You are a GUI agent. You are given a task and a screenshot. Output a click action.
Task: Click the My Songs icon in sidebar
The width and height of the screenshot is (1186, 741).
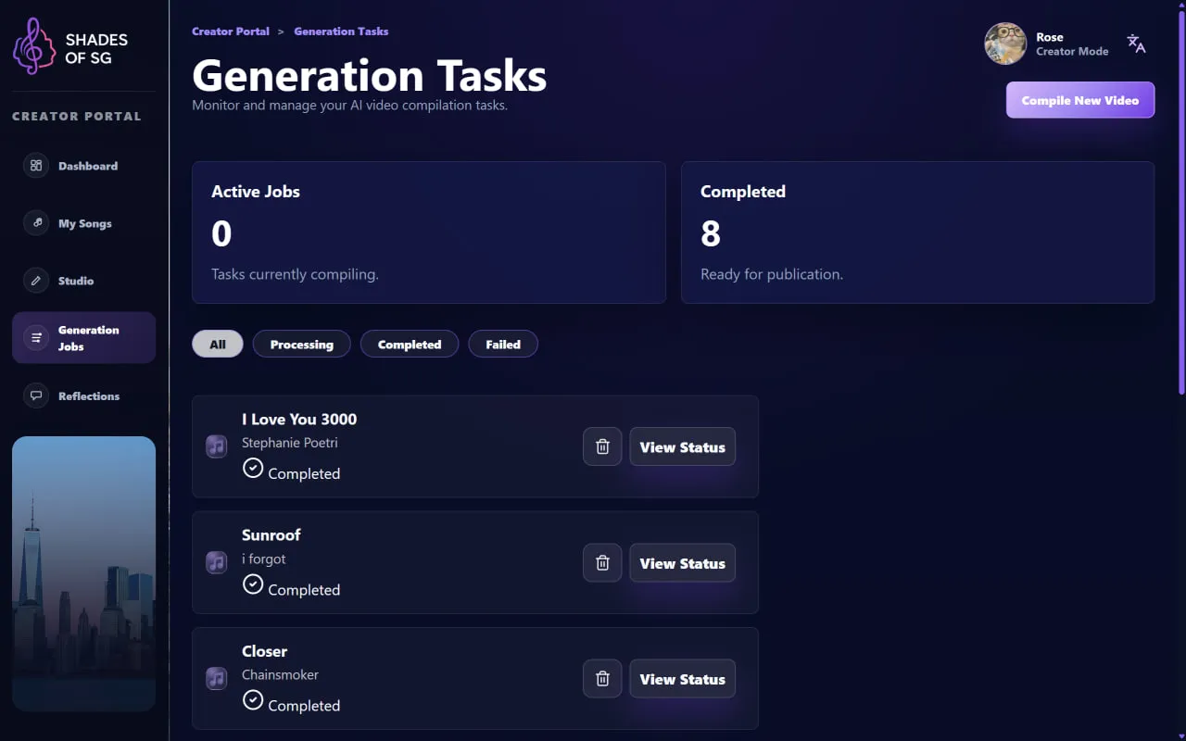(36, 223)
